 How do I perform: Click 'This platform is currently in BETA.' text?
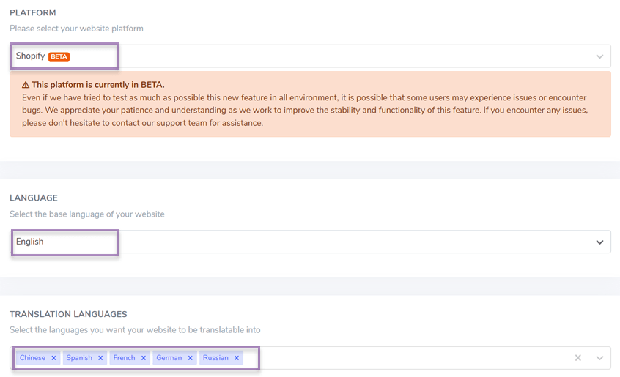coord(98,84)
